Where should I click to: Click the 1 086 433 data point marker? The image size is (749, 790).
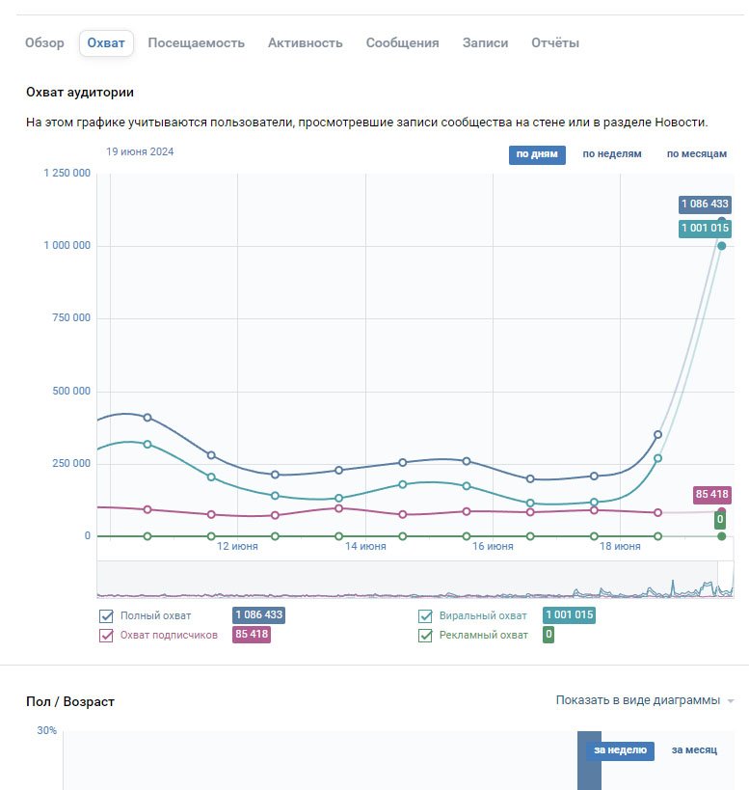point(721,221)
